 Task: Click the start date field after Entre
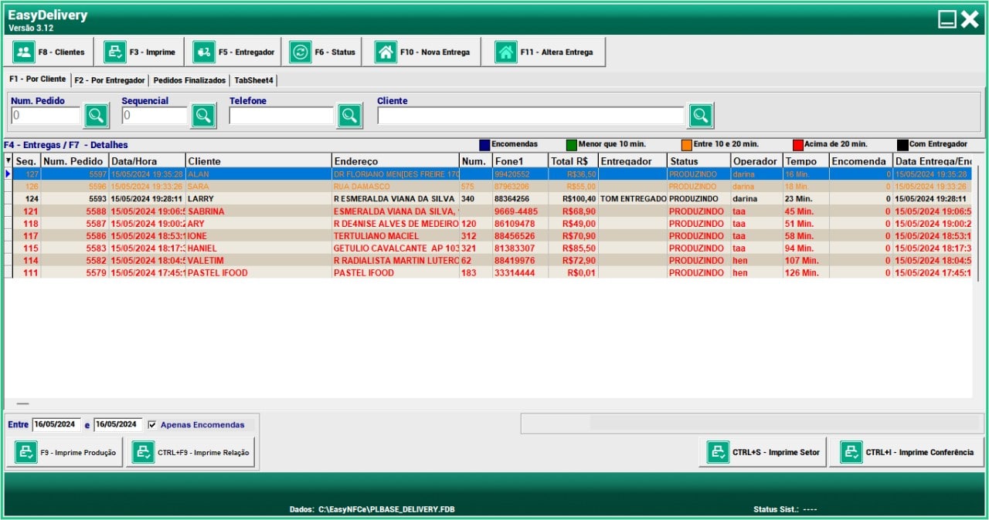click(x=56, y=424)
